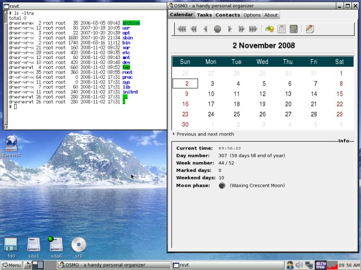Jump to the next year in calendar
The height and width of the screenshot is (270, 361).
253,29
